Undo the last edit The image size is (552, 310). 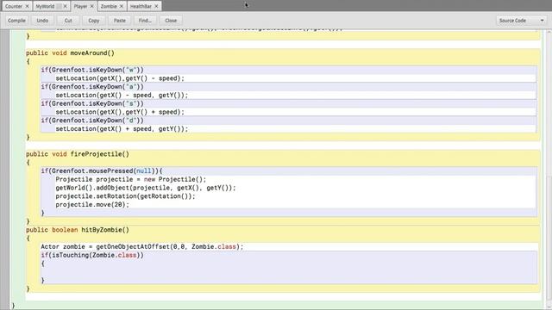[x=42, y=21]
